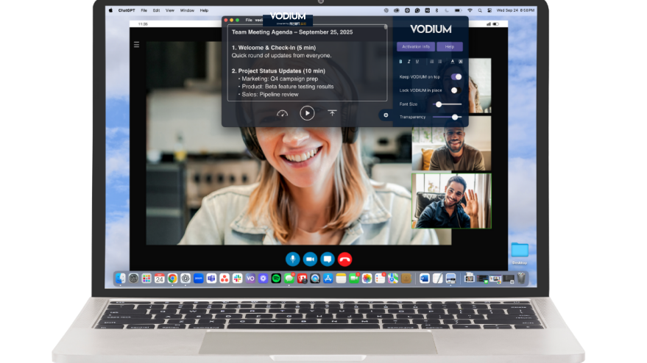Open Control Center in menu bar
Viewport: 647px width, 363px height.
[x=489, y=10]
